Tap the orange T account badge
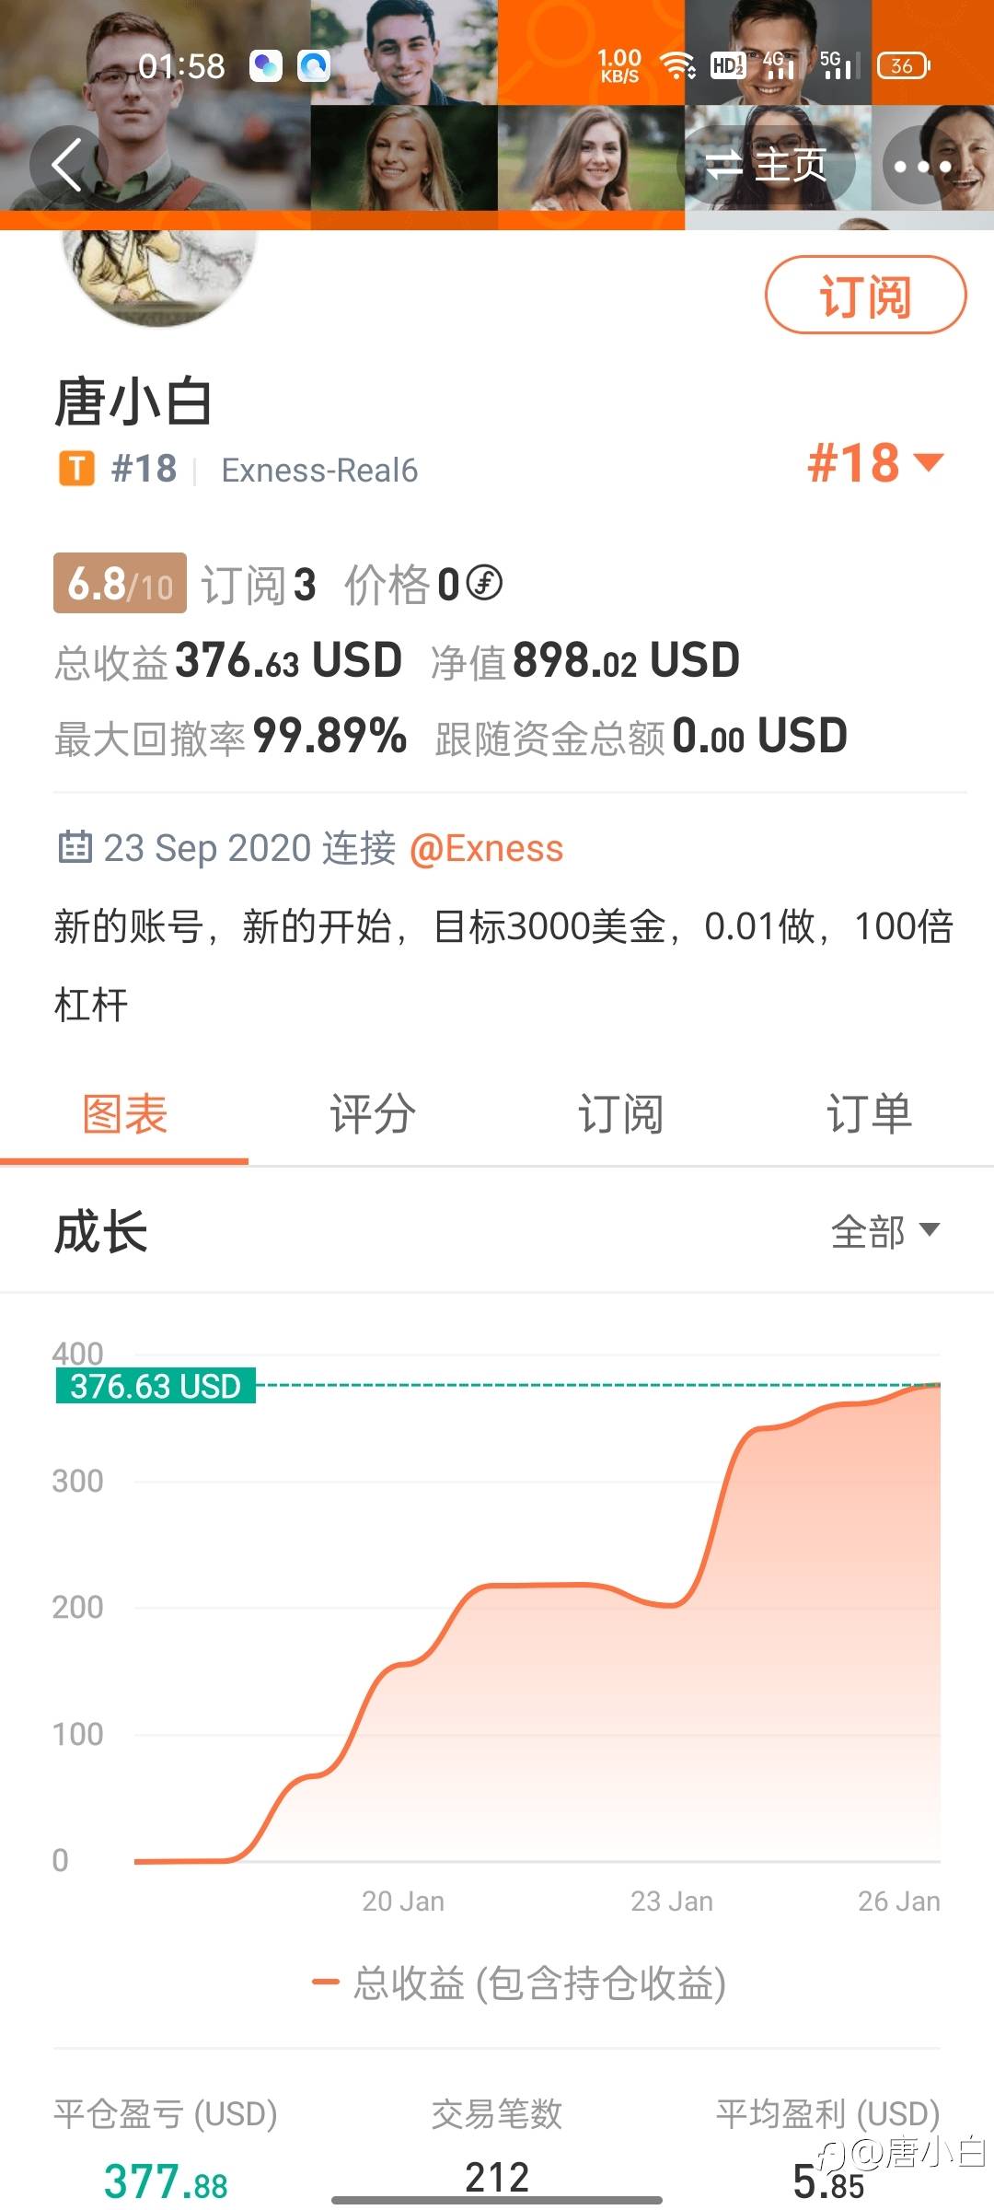 tap(77, 469)
